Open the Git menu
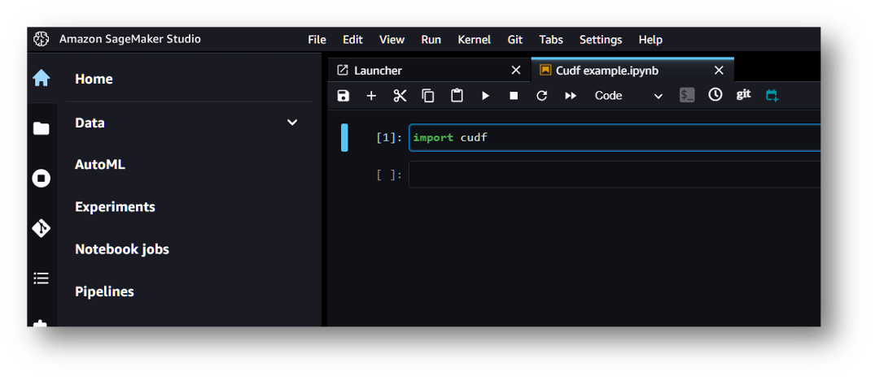 515,40
